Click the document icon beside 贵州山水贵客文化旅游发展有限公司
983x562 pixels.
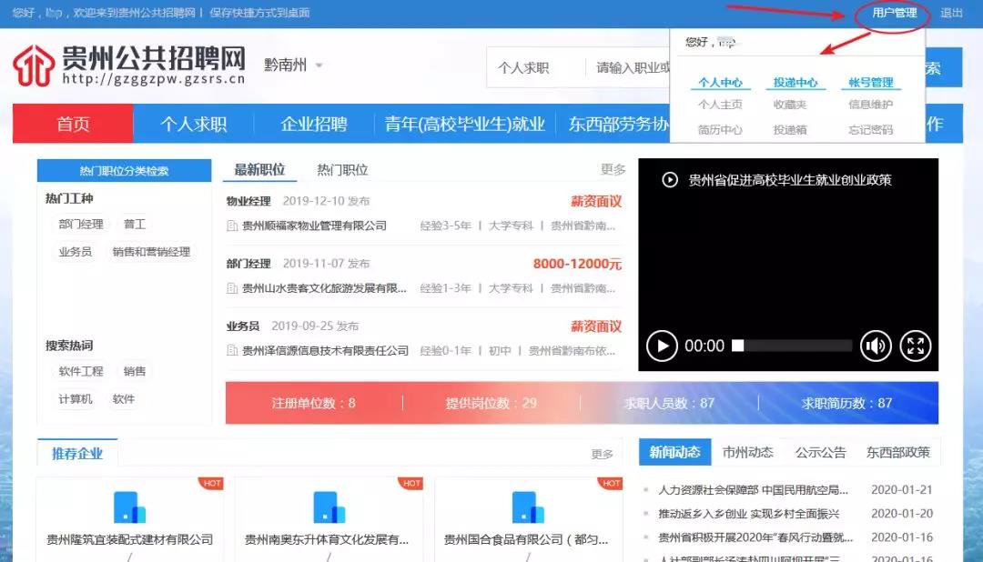[231, 288]
